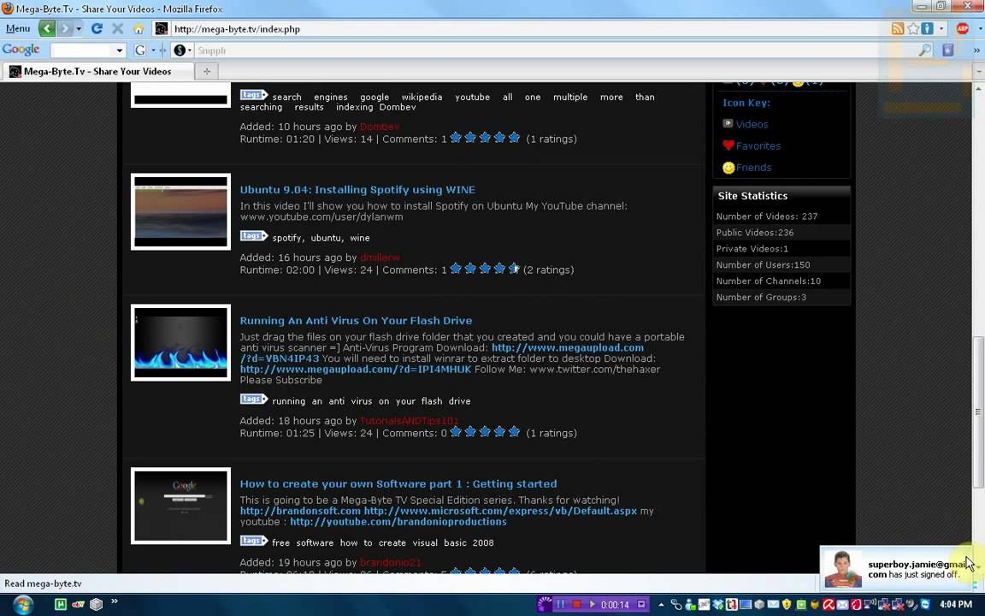Viewport: 985px width, 616px height.
Task: Click the stop loading X icon
Action: tap(117, 28)
